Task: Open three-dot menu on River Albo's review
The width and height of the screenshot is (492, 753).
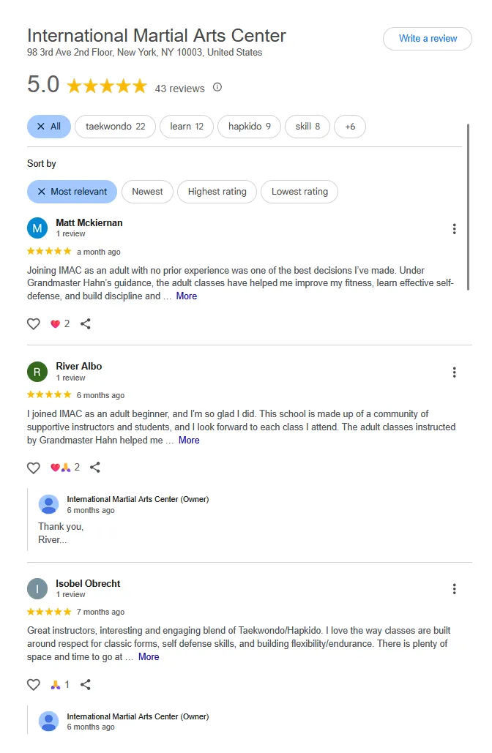Action: pyautogui.click(x=454, y=372)
